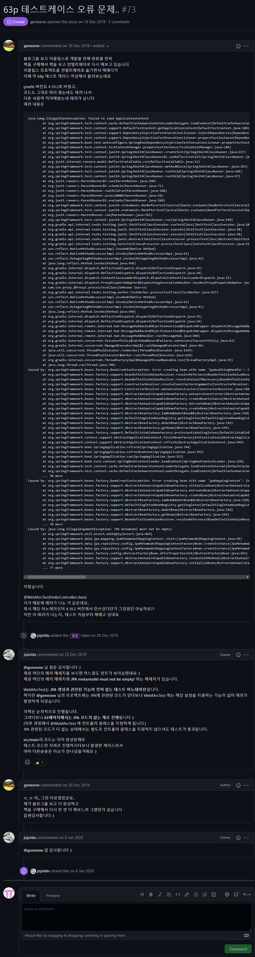Image resolution: width=255 pixels, height=957 pixels.
Task: Click the Author badge on goneone's comment
Action: click(x=225, y=785)
